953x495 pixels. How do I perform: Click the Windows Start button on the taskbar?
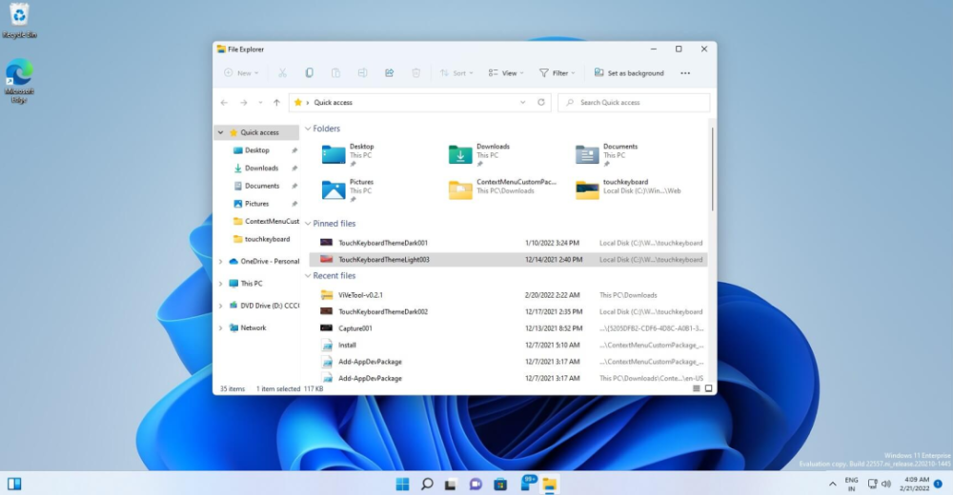pyautogui.click(x=402, y=485)
